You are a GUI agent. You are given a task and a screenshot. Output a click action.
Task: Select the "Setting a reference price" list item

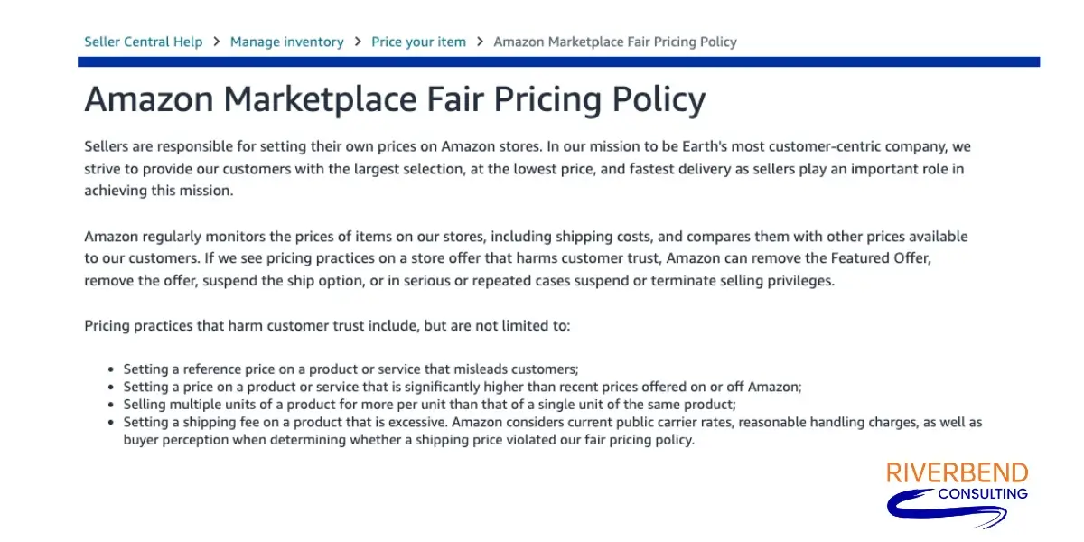pos(350,369)
